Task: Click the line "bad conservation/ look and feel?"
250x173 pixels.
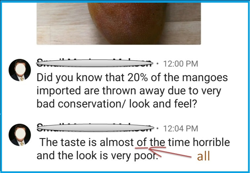Action: [117, 104]
